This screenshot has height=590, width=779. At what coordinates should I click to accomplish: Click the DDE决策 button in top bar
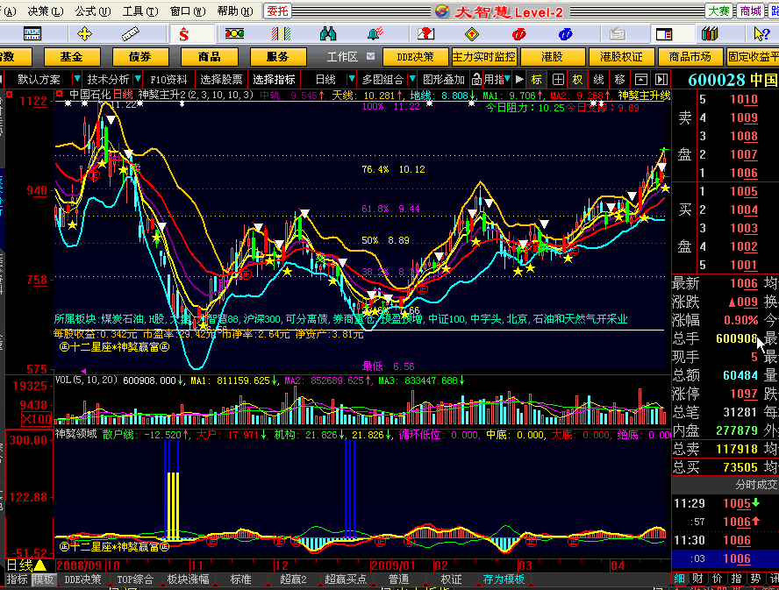(415, 57)
